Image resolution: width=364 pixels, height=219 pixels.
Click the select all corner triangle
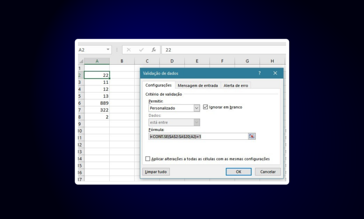81,61
